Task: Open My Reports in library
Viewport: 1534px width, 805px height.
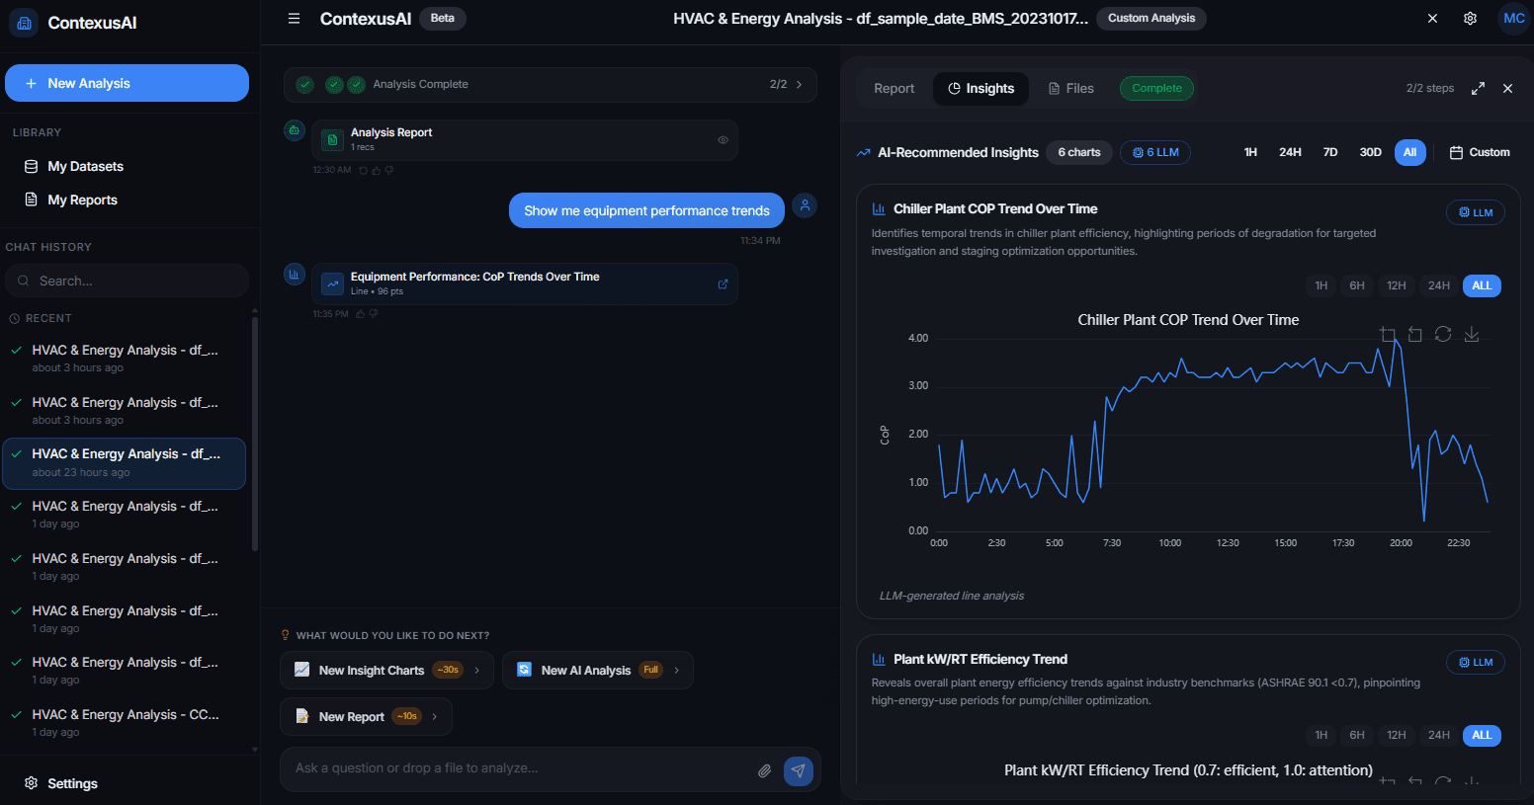Action: point(127,200)
